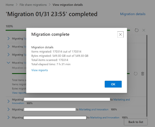
Task: Collapse the expanded fourth Migrating task
Action: coord(8,63)
